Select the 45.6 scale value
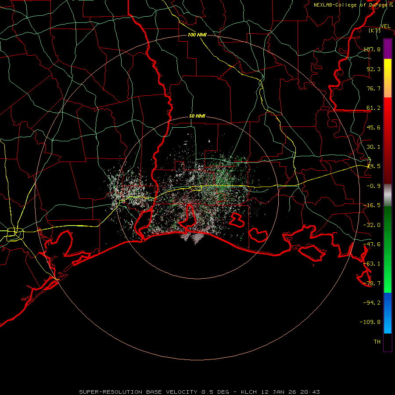Image resolution: width=395 pixels, height=395 pixels. click(x=373, y=127)
